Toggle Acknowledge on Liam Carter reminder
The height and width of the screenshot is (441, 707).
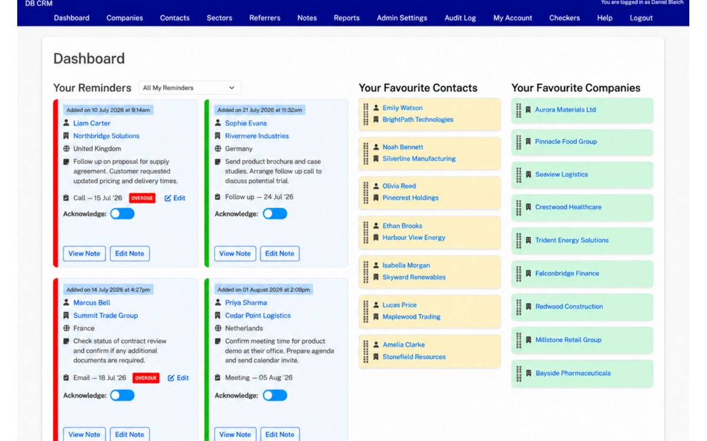(123, 213)
